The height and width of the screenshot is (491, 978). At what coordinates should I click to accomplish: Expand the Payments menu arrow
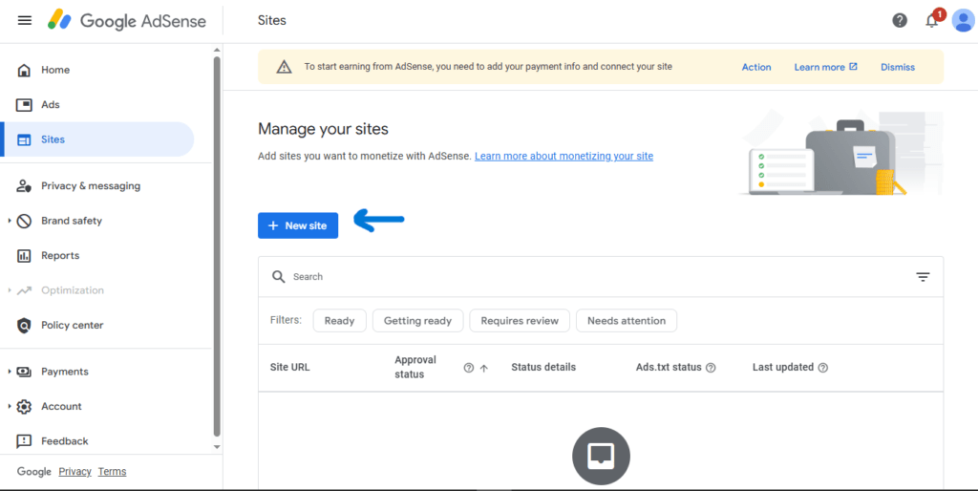[10, 372]
